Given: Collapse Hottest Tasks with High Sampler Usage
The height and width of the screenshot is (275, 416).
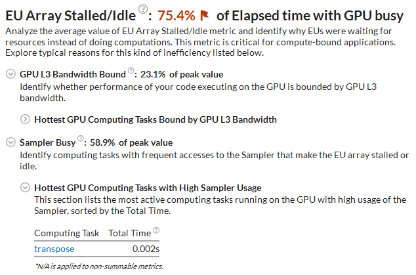Looking at the screenshot, I should (26, 187).
